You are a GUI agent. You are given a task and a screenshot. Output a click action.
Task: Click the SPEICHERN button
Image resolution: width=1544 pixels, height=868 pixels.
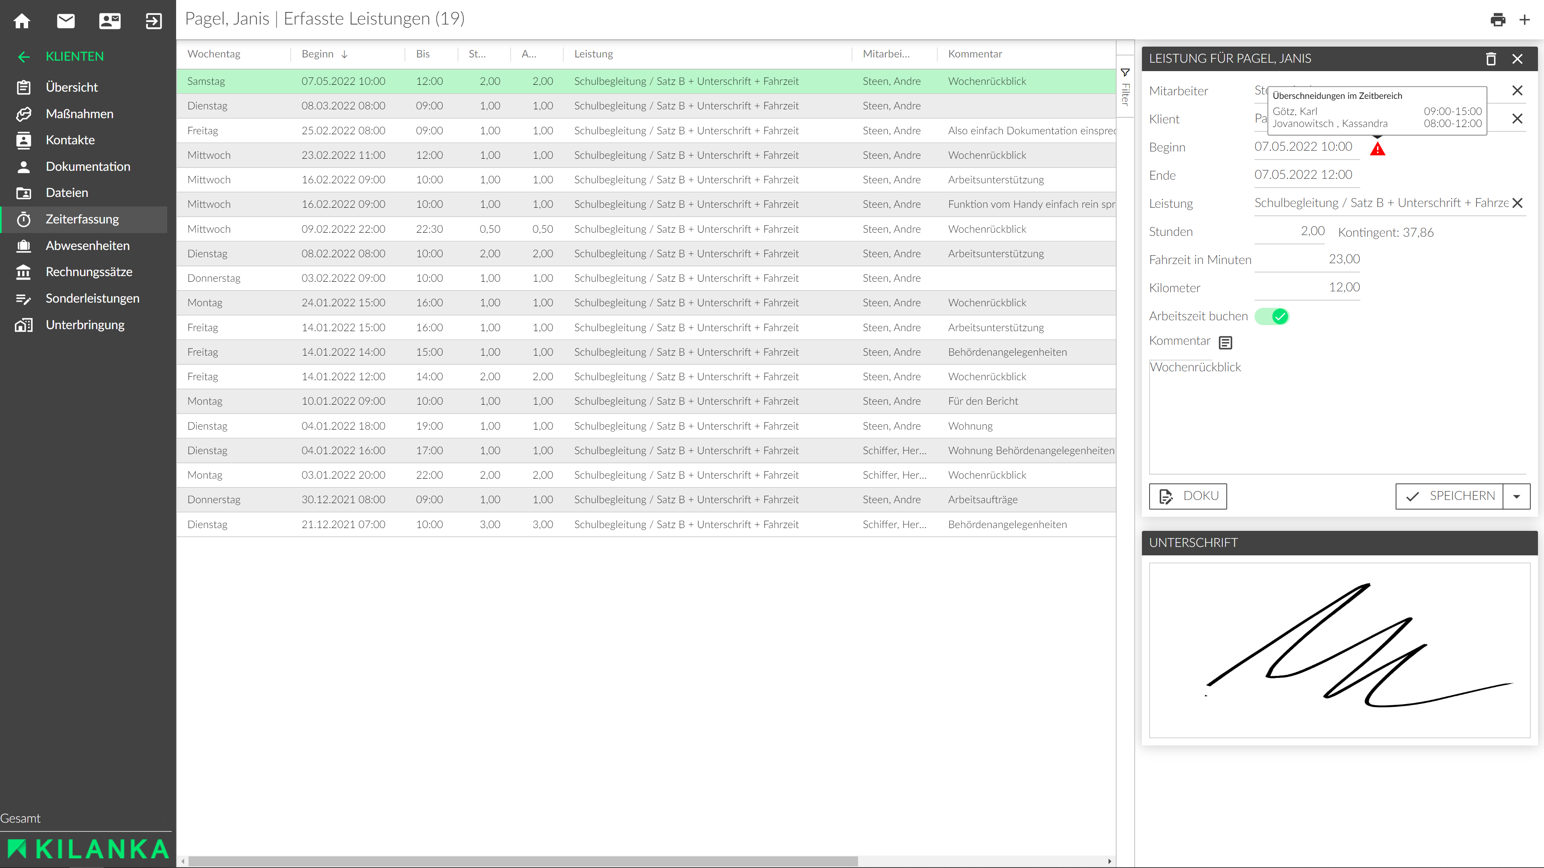click(1449, 496)
